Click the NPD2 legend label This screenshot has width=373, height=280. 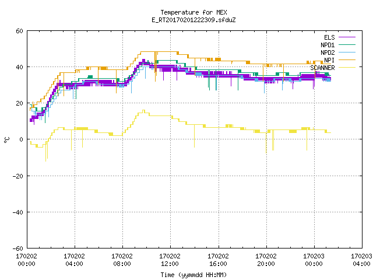(328, 52)
